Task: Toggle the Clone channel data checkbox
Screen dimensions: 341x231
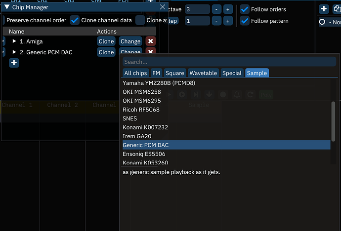Action: click(75, 20)
